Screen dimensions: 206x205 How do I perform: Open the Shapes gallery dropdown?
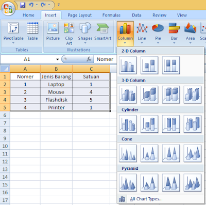tap(85, 33)
